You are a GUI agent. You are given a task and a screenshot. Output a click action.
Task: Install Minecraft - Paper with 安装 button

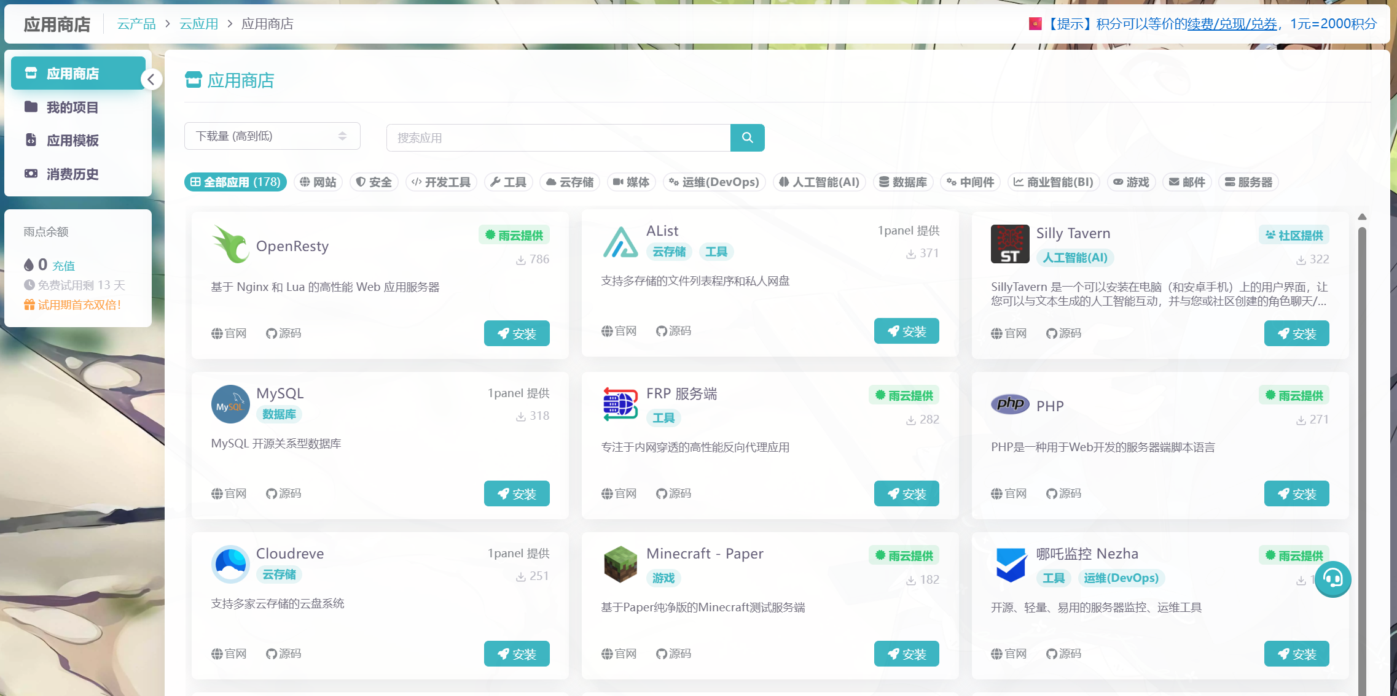pos(907,654)
